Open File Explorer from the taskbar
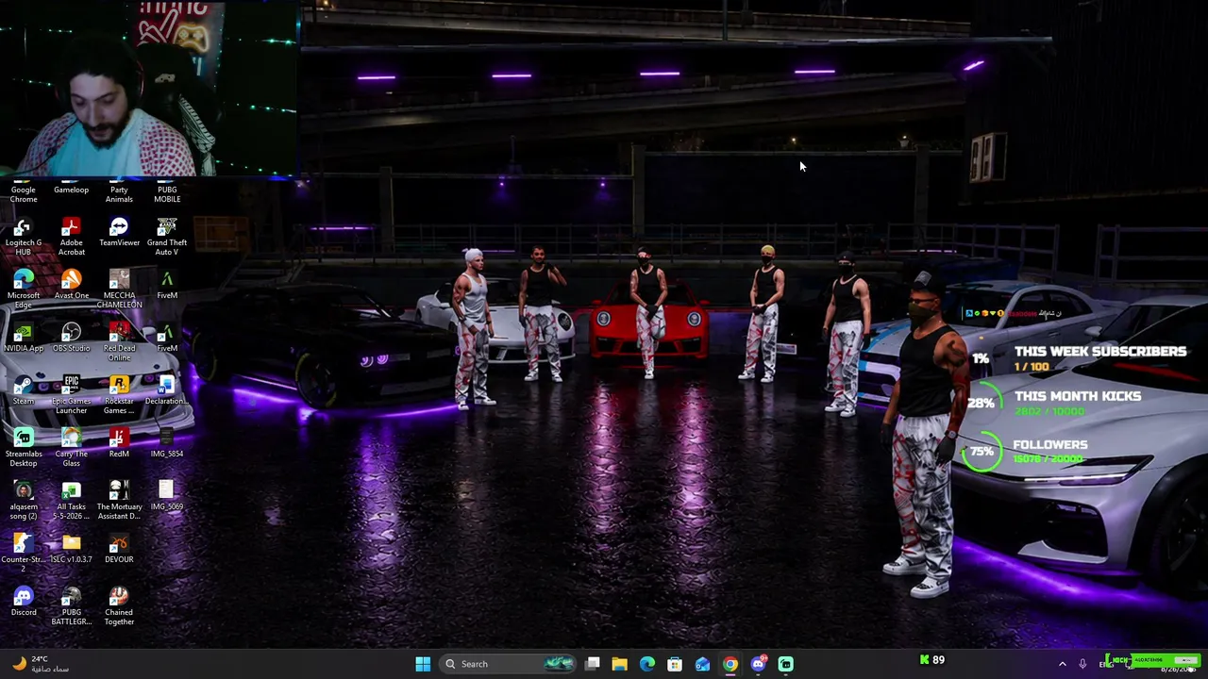Image resolution: width=1208 pixels, height=679 pixels. [x=619, y=664]
